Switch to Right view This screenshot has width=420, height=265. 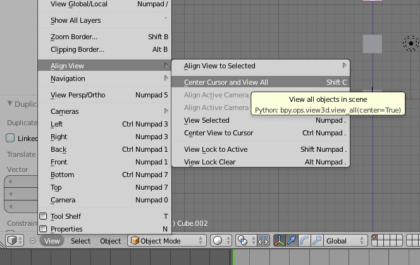click(x=104, y=137)
